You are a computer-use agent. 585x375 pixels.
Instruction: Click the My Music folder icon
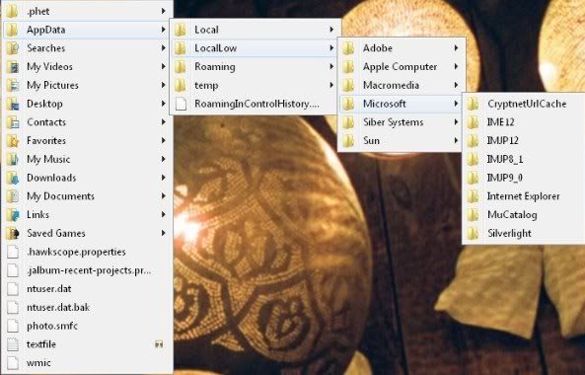point(12,159)
